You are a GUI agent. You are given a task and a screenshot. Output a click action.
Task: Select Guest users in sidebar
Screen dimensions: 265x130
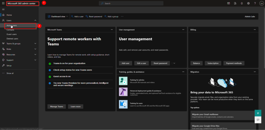pos(11,34)
